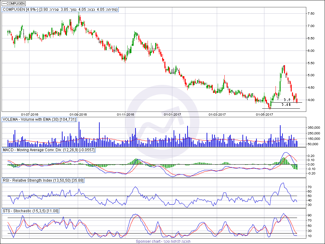Click the 7.00 price axis value
Screen dimensions: 325x244
[x=311, y=26]
